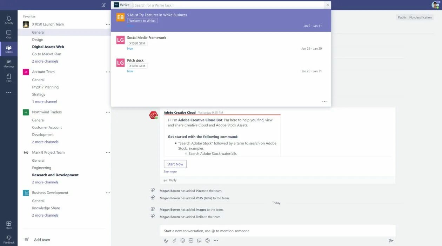The width and height of the screenshot is (442, 246).
Task: Click the Start Now button
Action: coord(175,164)
